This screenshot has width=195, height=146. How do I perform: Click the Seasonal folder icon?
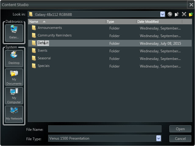(x=34, y=58)
